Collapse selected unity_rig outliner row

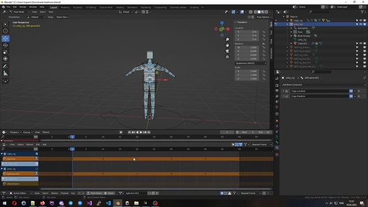pyautogui.click(x=287, y=24)
